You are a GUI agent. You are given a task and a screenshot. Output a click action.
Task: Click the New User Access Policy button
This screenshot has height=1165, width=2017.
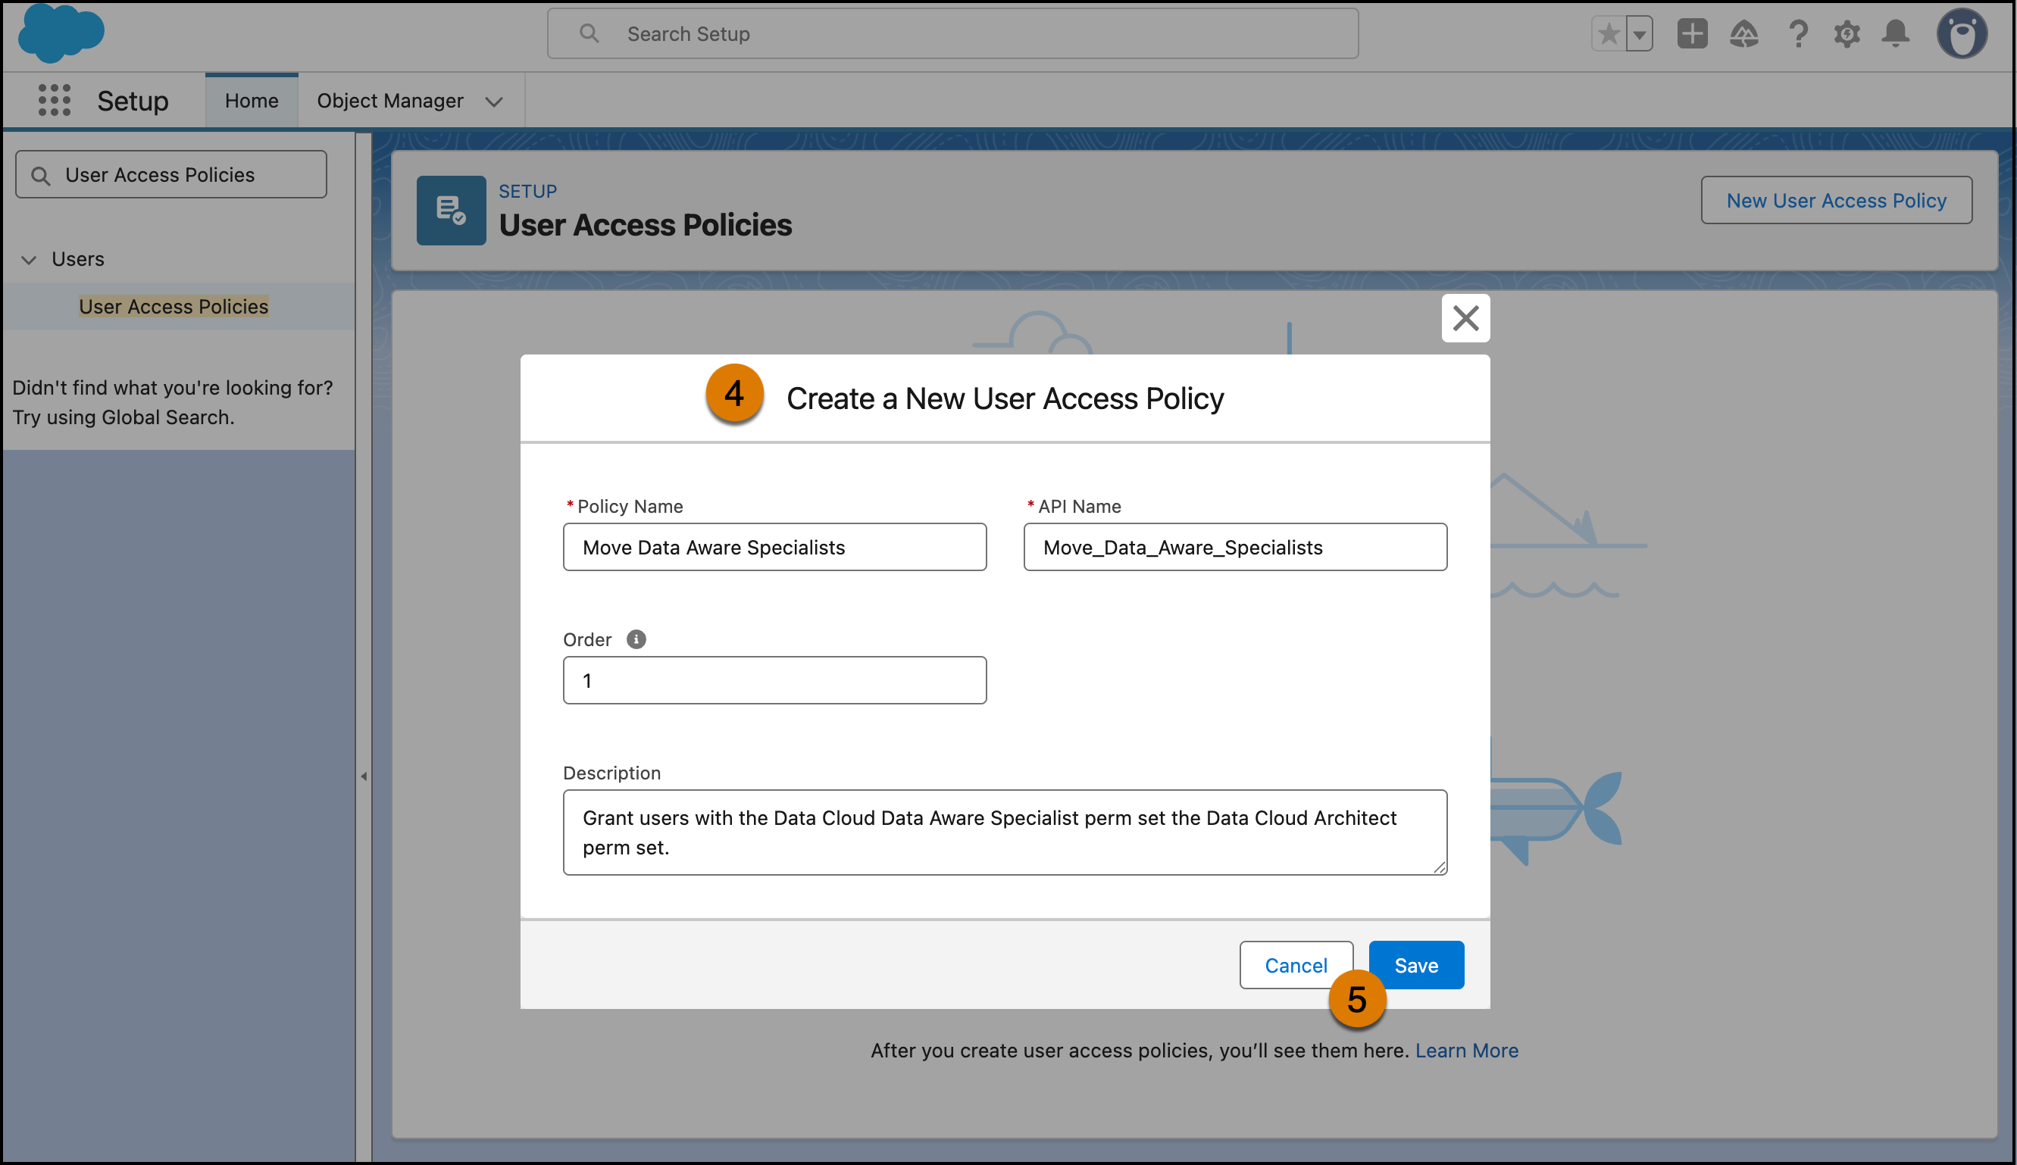point(1836,200)
